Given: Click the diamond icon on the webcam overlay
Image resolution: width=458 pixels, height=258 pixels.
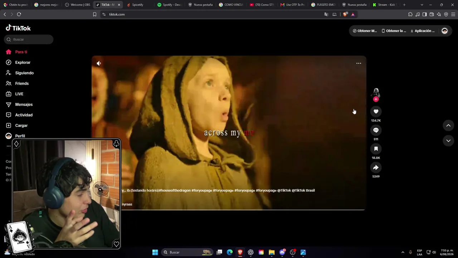Looking at the screenshot, I should click(16, 144).
